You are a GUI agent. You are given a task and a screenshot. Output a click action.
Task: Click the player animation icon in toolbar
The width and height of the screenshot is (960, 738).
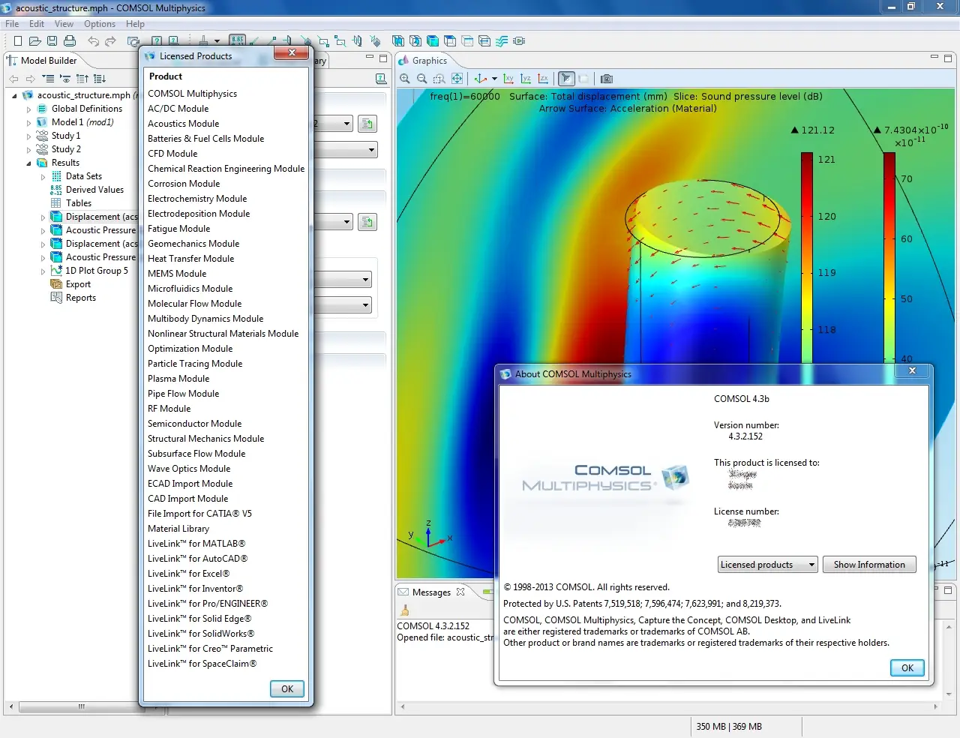[519, 40]
